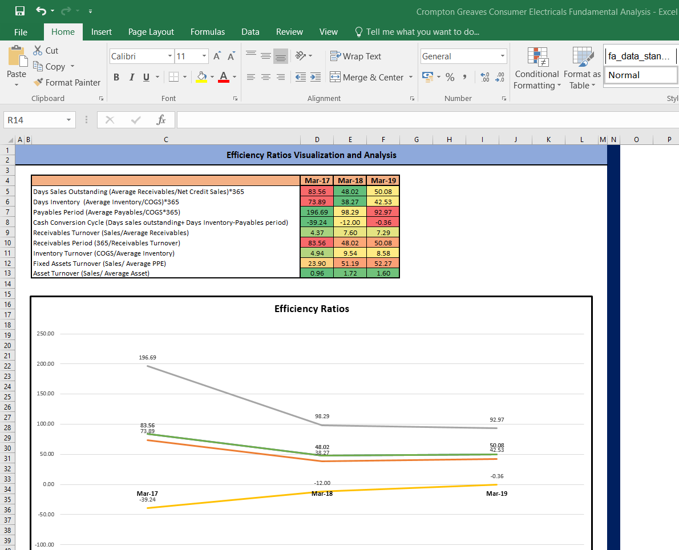This screenshot has height=550, width=679.
Task: Switch to the Insert tab
Action: click(x=102, y=32)
